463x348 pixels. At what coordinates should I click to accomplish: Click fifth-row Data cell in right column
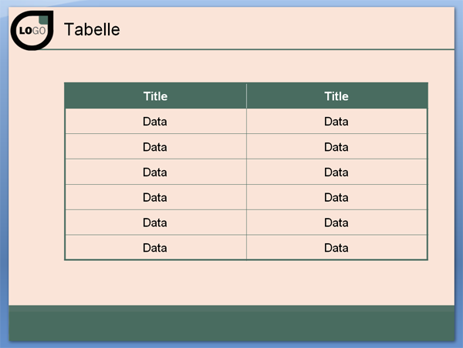coord(337,223)
